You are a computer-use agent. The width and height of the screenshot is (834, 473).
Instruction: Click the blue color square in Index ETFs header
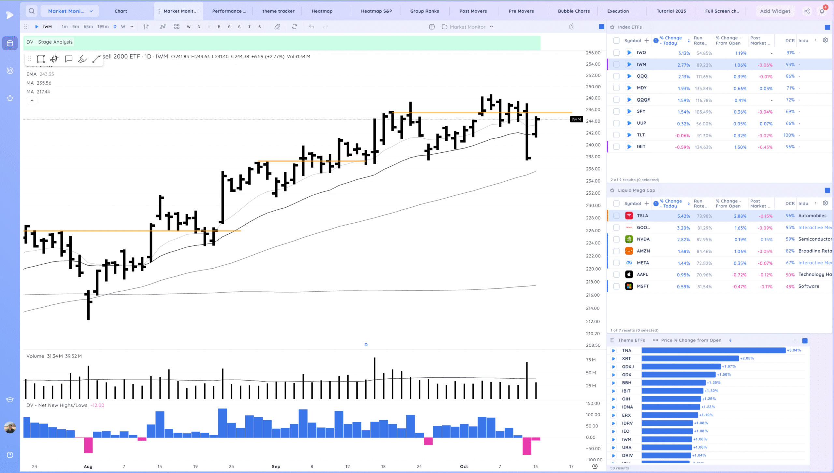[827, 27]
